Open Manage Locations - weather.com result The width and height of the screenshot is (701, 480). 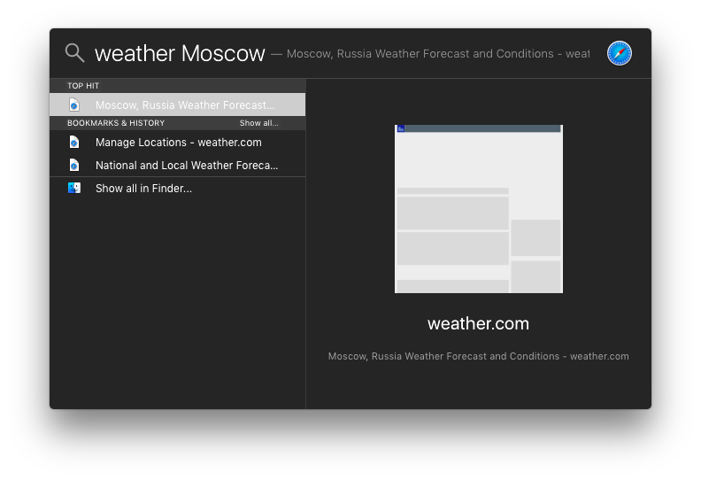(x=178, y=143)
